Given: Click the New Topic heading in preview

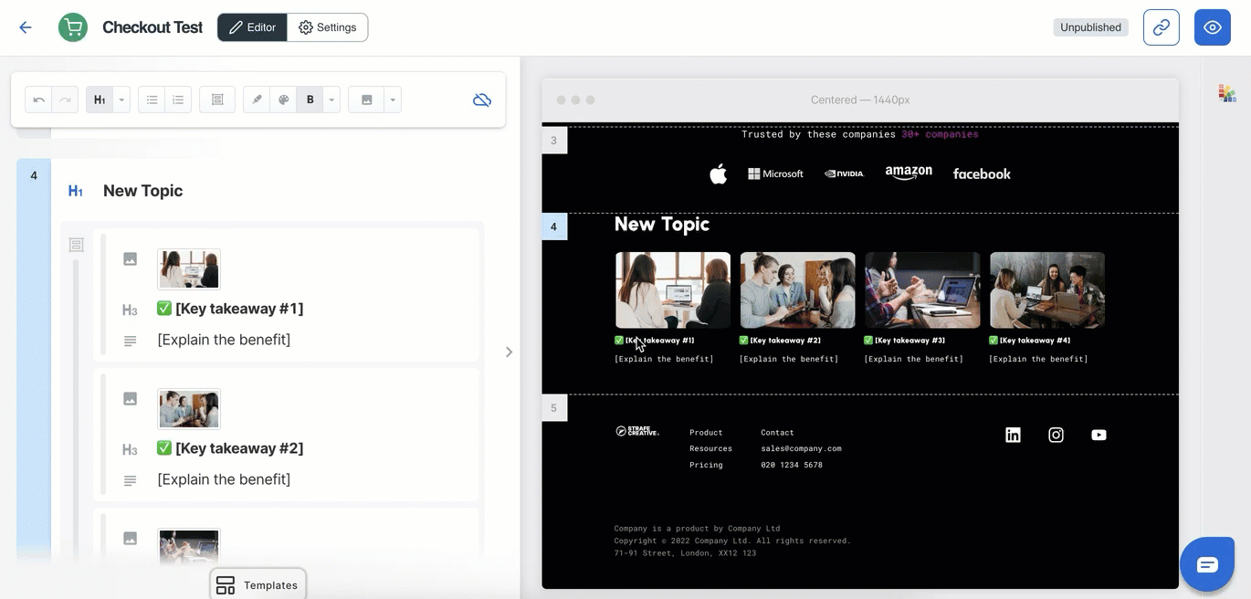Looking at the screenshot, I should coord(662,225).
